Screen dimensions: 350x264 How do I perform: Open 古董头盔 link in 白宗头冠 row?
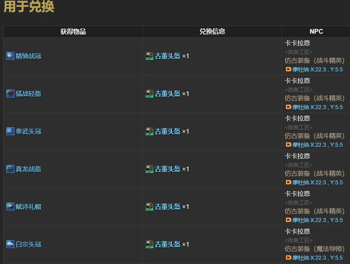coord(167,244)
